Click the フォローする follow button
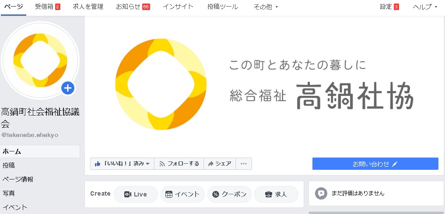The image size is (445, 214). (x=179, y=164)
